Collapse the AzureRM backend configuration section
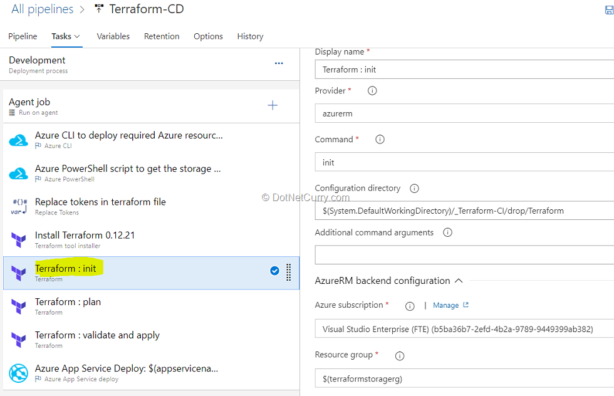This screenshot has height=396, width=614. [459, 281]
